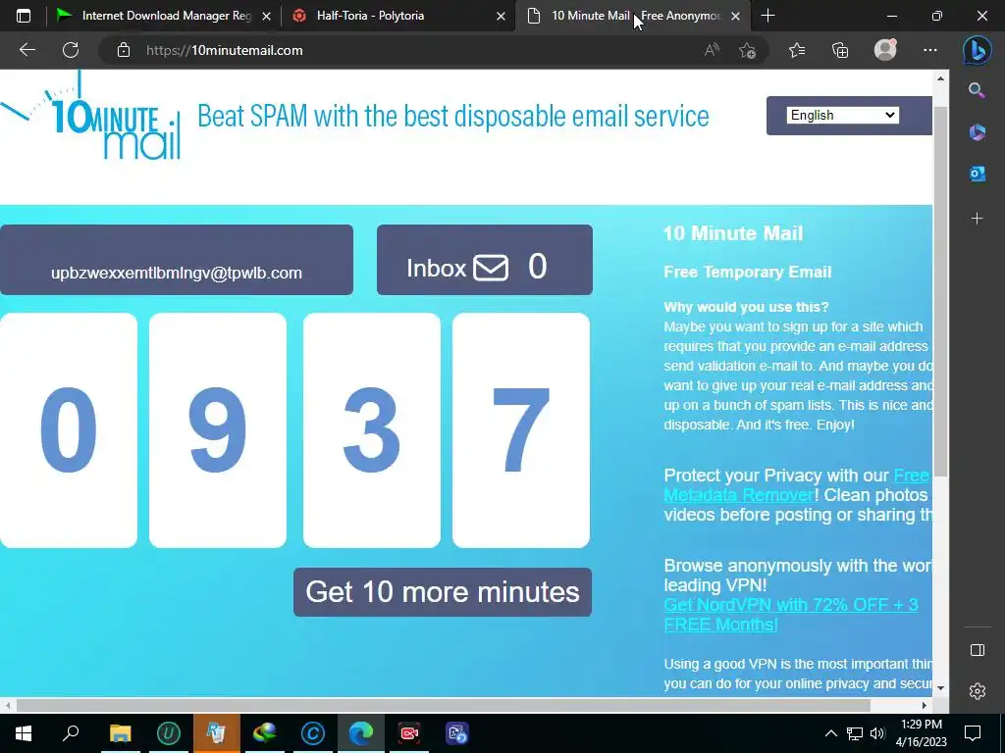Open the Free Metadata Remover link
The height and width of the screenshot is (753, 1005).
[796, 485]
